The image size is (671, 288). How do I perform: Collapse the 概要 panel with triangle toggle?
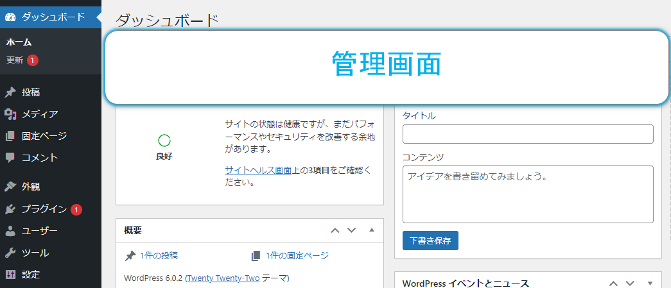click(372, 230)
